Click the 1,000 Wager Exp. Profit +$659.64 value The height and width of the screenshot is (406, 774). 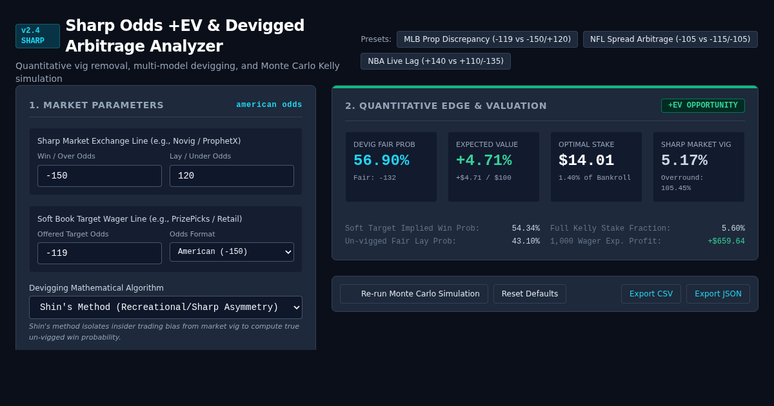[726, 242]
